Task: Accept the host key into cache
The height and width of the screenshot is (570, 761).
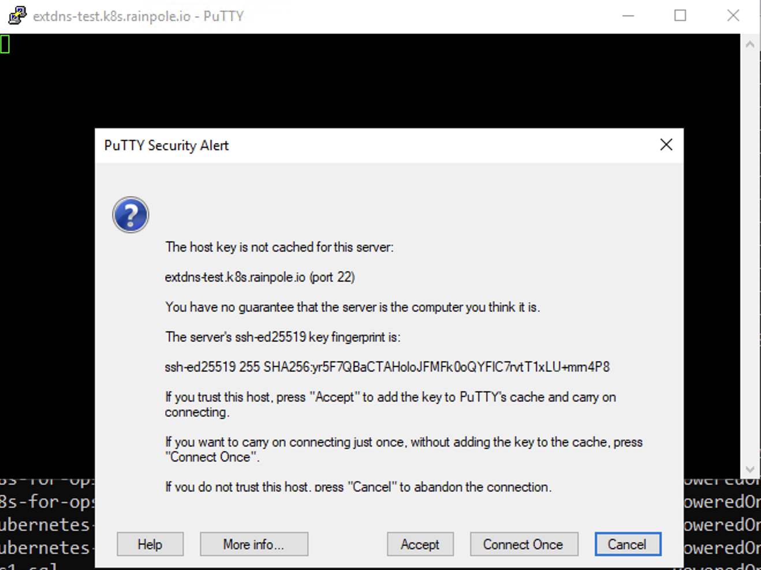Action: [420, 544]
